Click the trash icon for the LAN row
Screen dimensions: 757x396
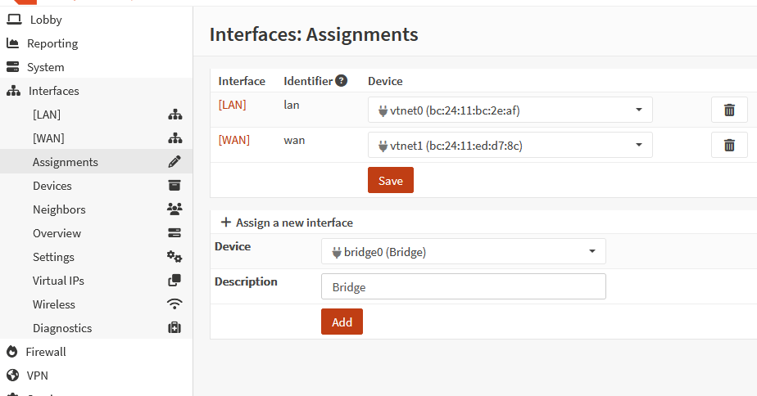728,110
